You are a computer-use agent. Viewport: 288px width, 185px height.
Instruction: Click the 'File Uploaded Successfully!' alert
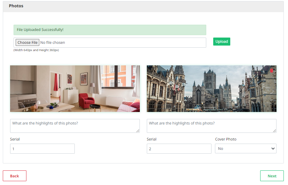click(x=110, y=30)
